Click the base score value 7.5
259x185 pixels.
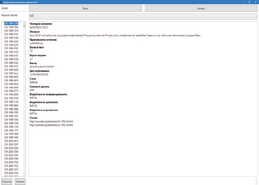click(31, 51)
